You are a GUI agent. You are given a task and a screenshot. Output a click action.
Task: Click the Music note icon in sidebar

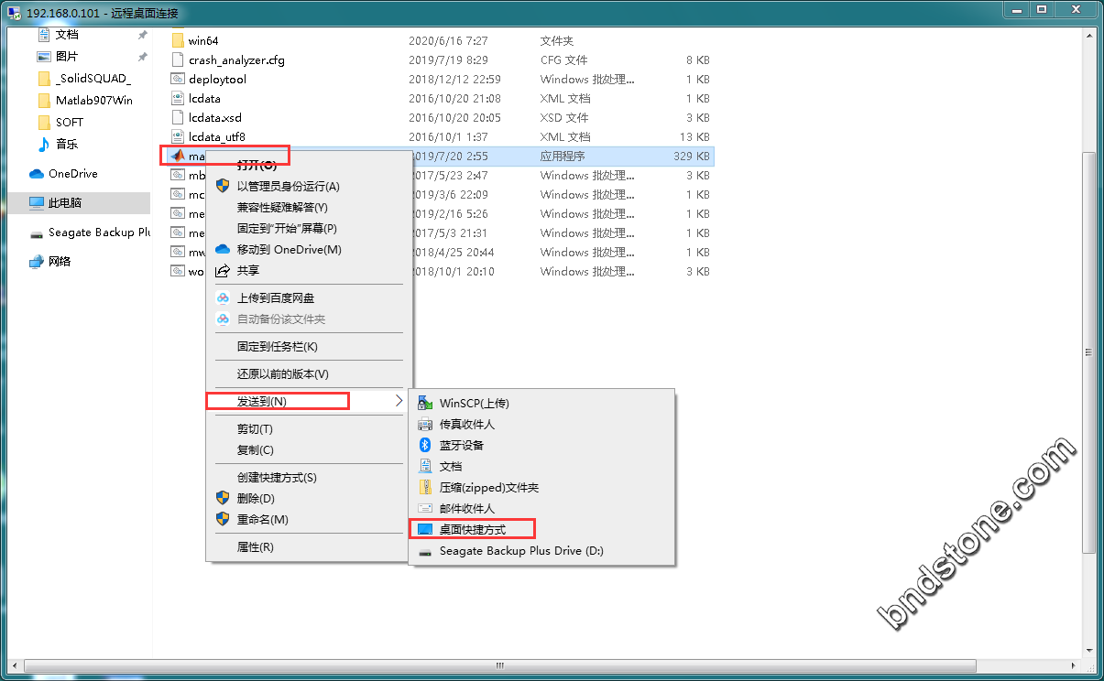(x=44, y=145)
